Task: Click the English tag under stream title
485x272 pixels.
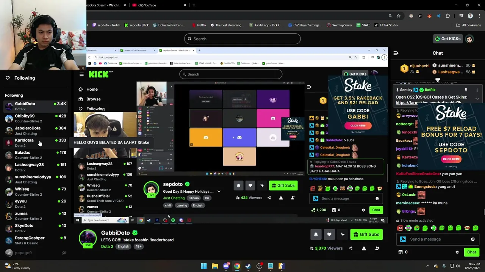Action: pos(123,246)
